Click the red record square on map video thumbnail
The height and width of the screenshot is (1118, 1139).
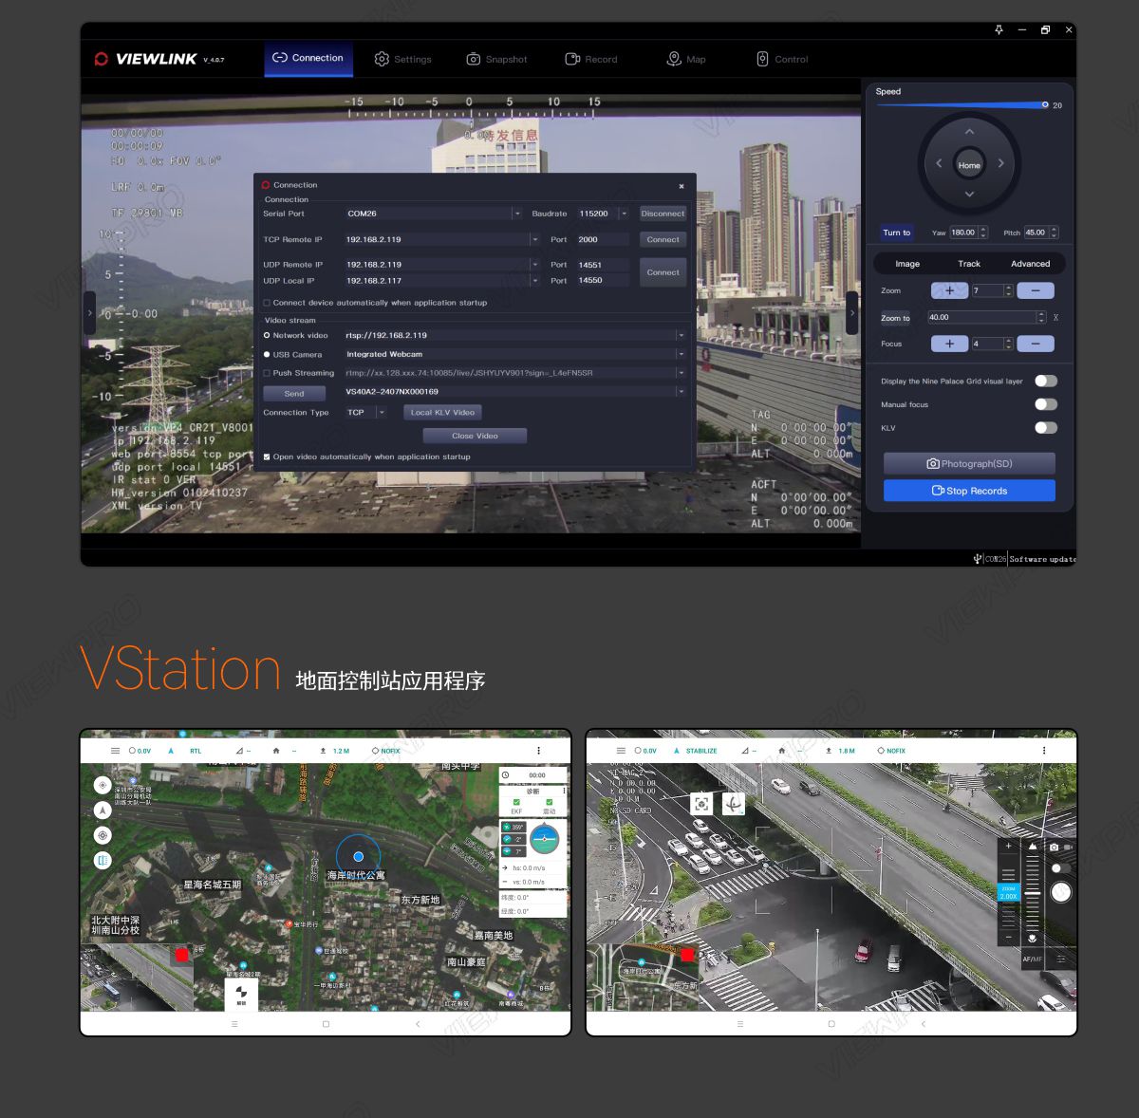182,955
